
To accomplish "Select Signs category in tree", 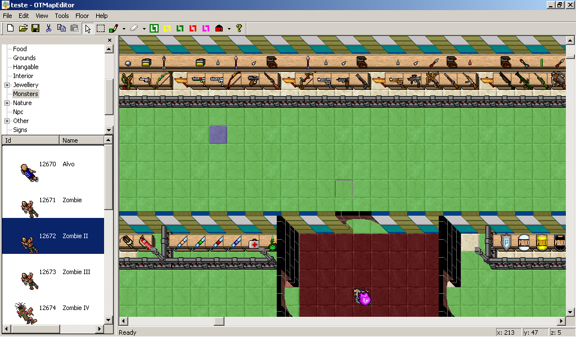I will click(x=20, y=130).
